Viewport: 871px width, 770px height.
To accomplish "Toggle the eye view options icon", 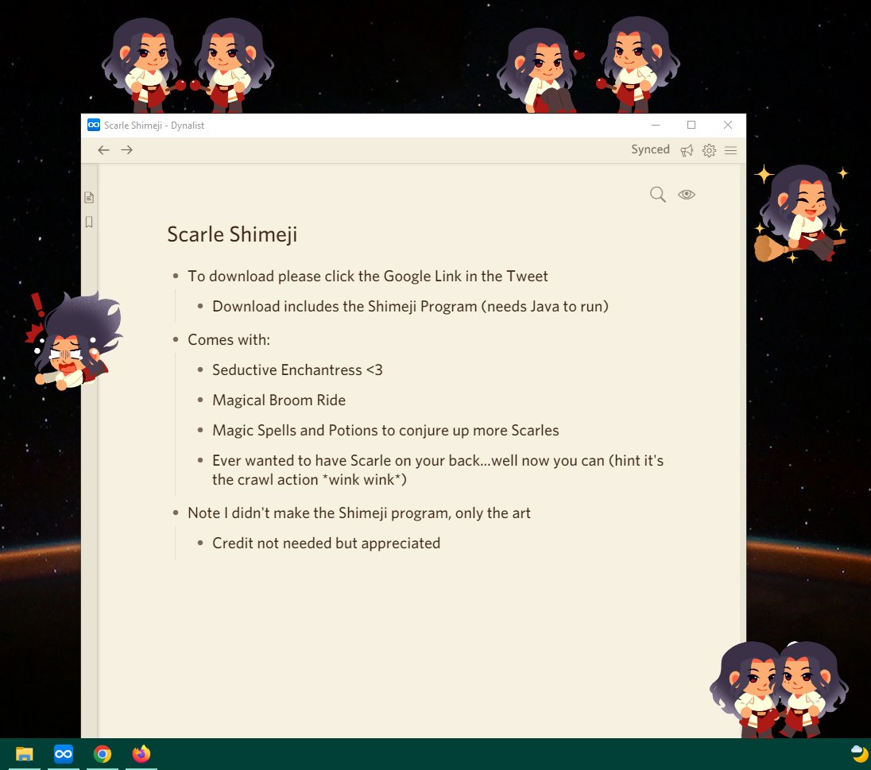I will tap(687, 195).
